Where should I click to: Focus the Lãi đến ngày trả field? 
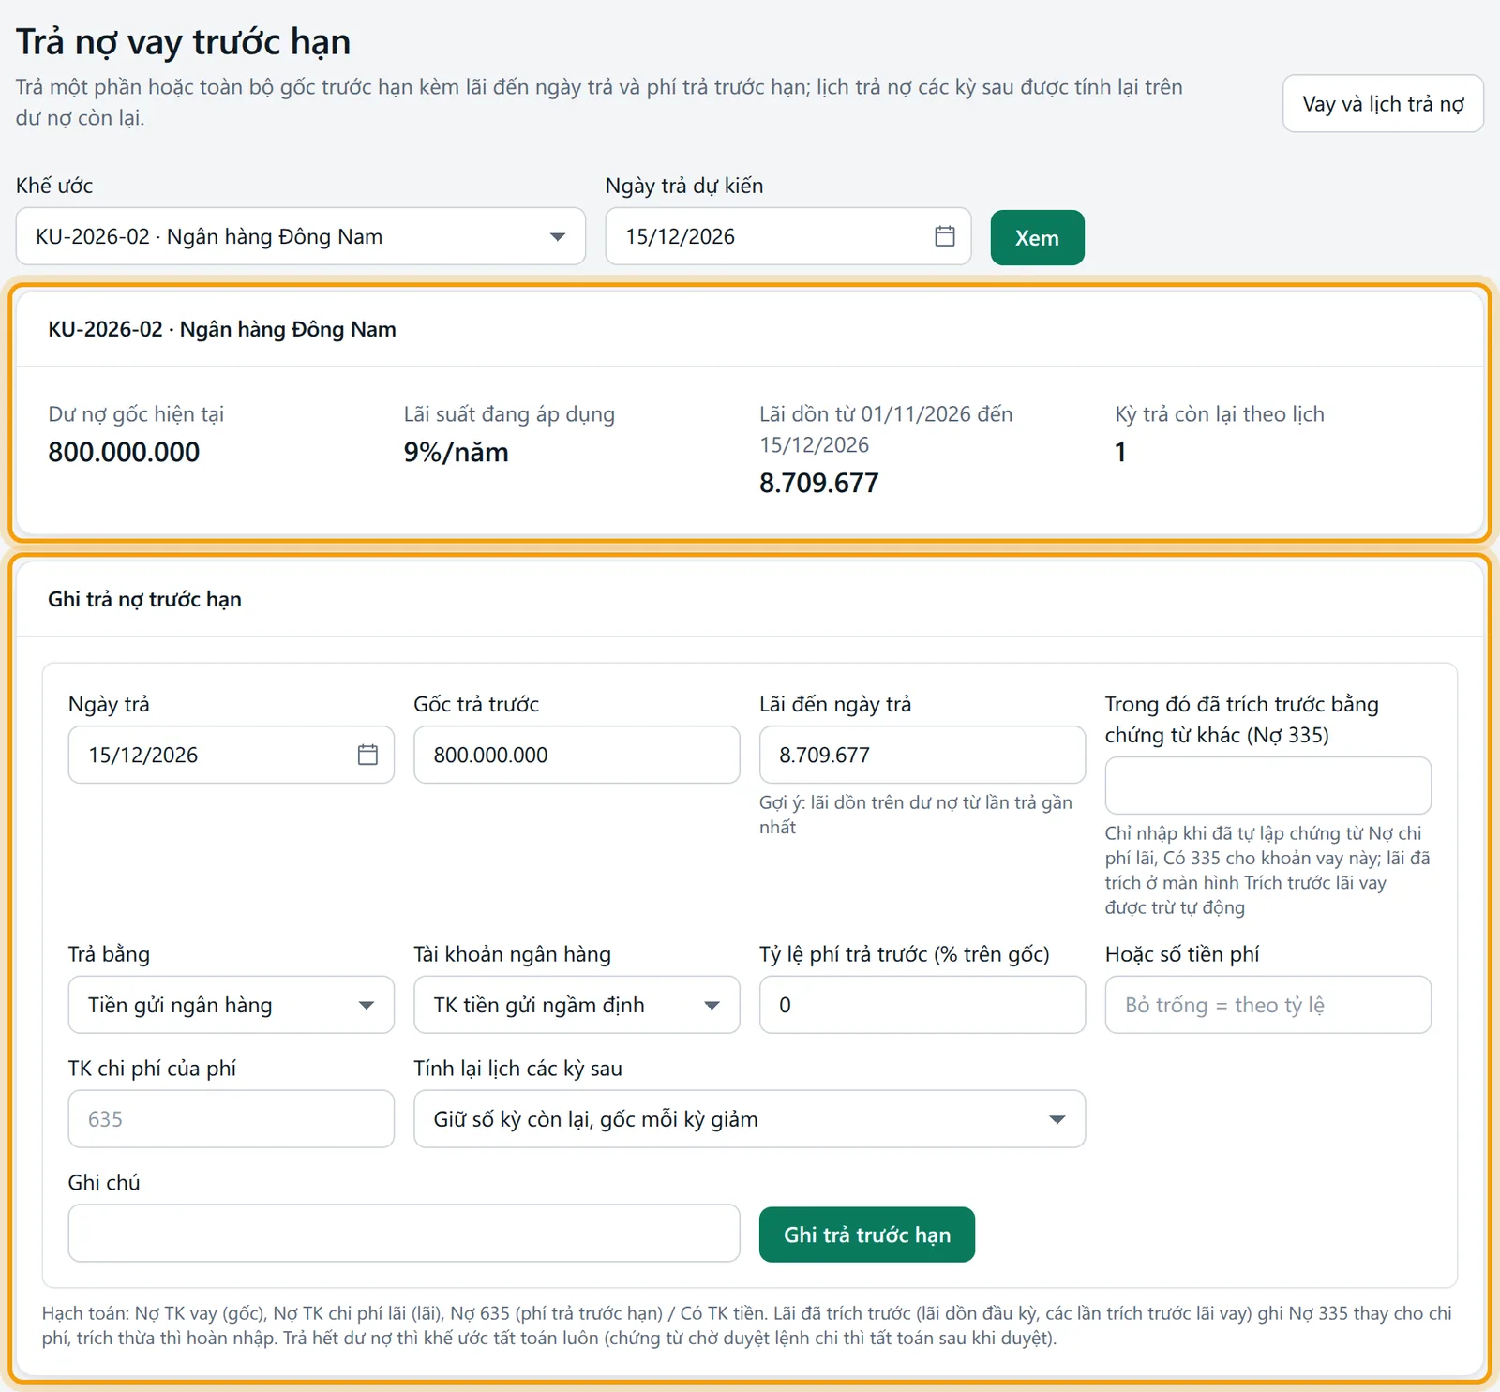(922, 755)
